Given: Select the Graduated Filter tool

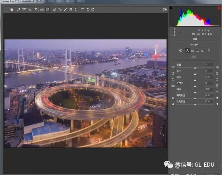Looking at the screenshot, I should coord(71,9).
